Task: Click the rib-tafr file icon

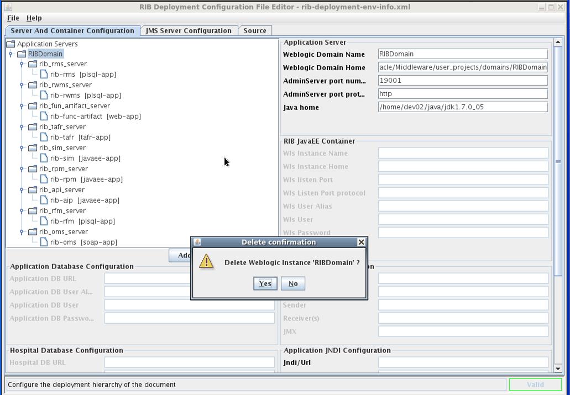Action: point(44,137)
